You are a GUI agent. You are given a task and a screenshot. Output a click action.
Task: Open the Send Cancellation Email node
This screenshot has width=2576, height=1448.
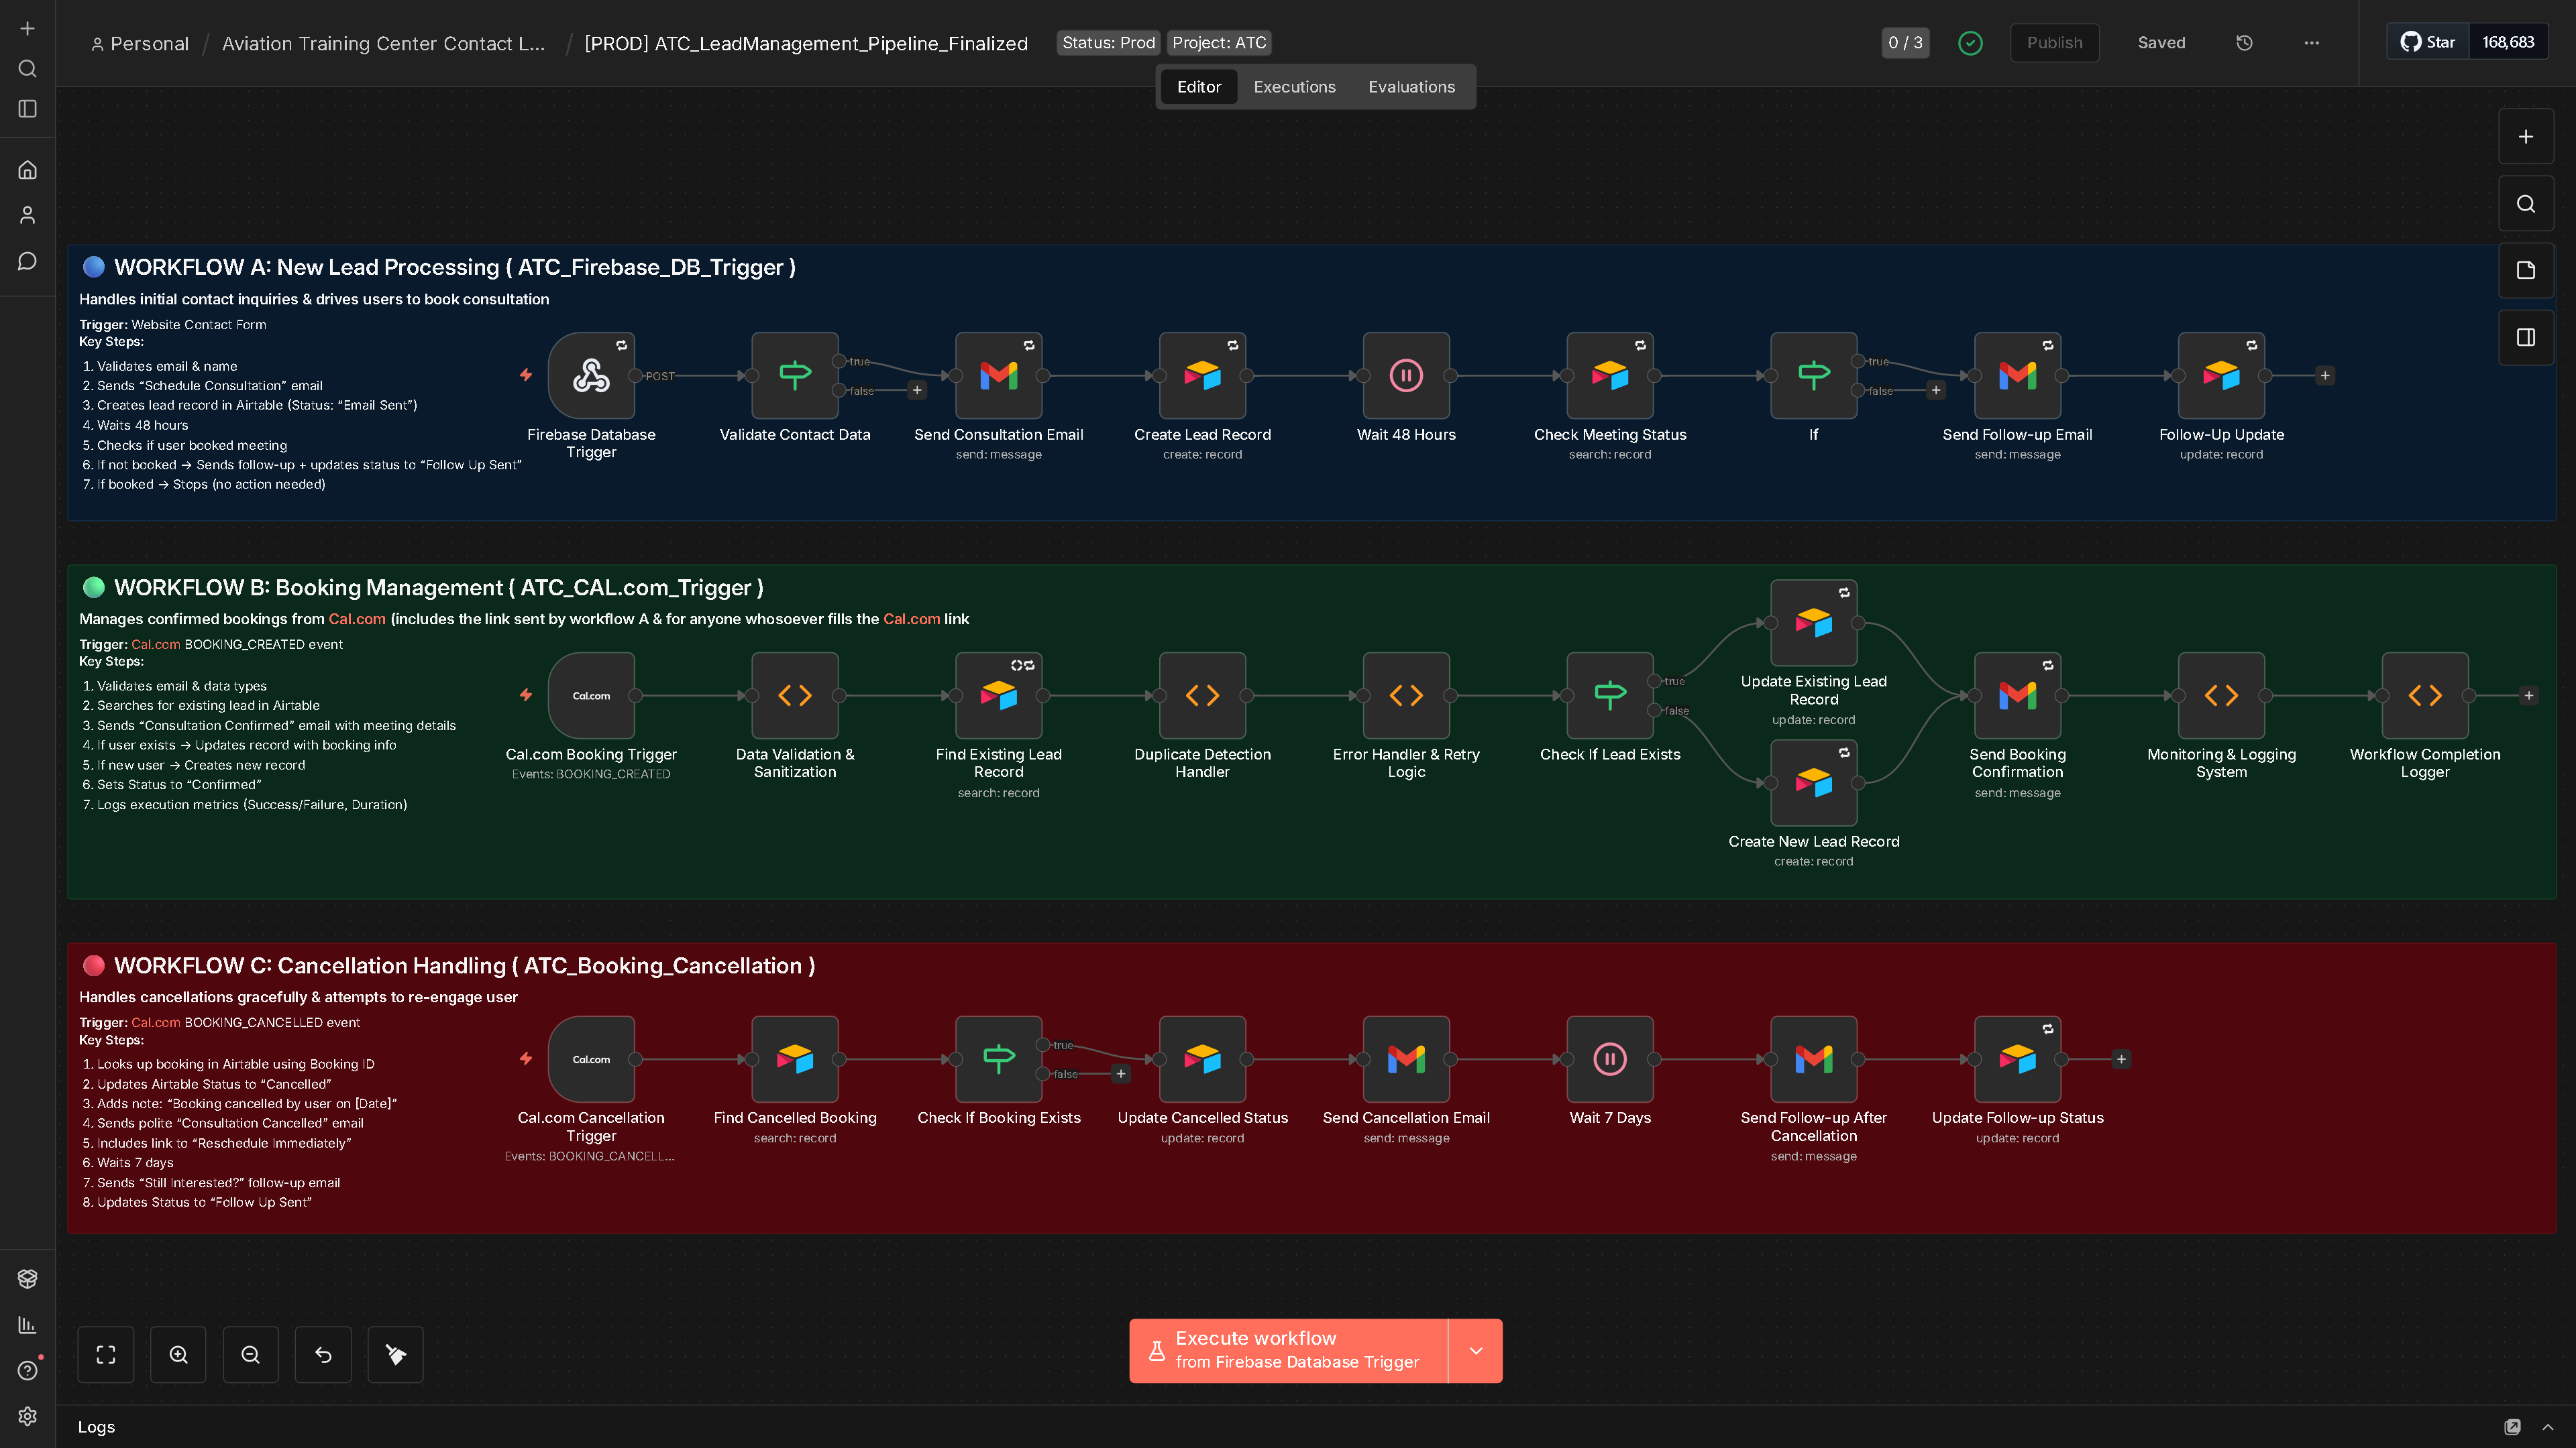point(1406,1059)
